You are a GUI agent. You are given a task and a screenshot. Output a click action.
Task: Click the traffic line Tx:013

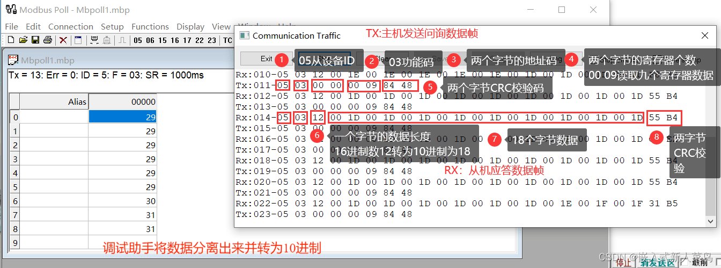point(324,107)
